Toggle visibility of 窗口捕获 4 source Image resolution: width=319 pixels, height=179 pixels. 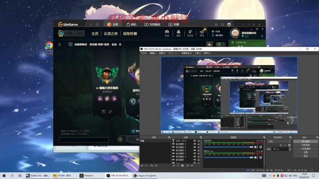[x=195, y=150]
